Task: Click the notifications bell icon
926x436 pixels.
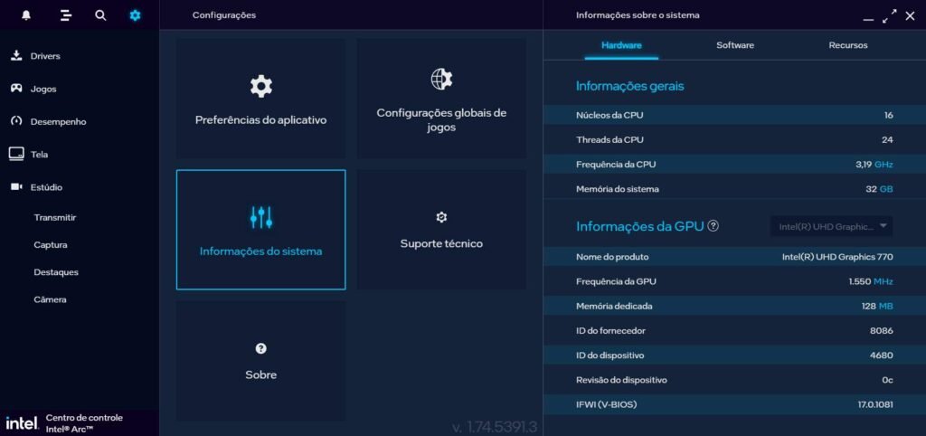Action: click(26, 15)
